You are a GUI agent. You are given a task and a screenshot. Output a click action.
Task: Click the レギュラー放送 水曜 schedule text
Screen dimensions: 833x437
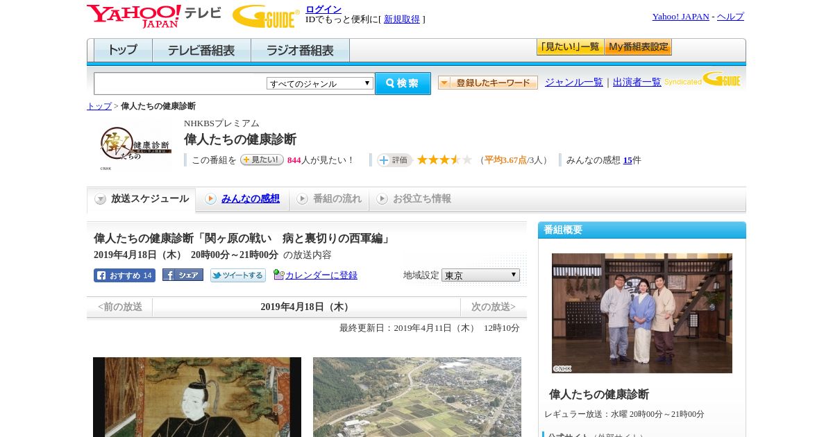(x=624, y=414)
